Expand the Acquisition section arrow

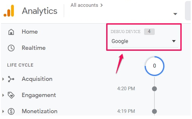point(3,79)
